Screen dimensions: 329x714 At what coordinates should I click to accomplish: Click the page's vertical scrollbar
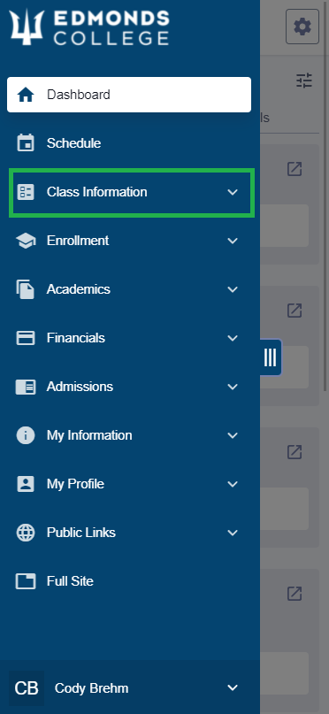coord(325,196)
